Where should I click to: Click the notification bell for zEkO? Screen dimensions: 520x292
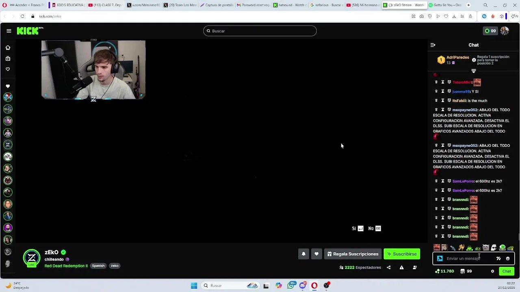[x=303, y=254]
